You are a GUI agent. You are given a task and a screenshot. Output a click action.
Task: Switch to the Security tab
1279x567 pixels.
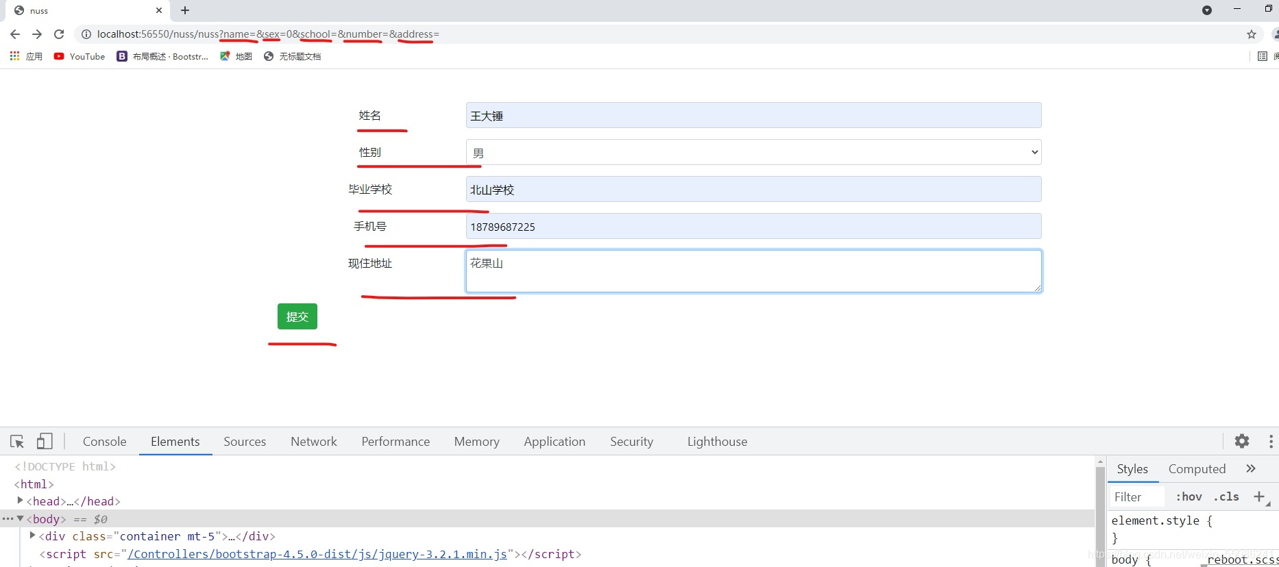click(632, 442)
